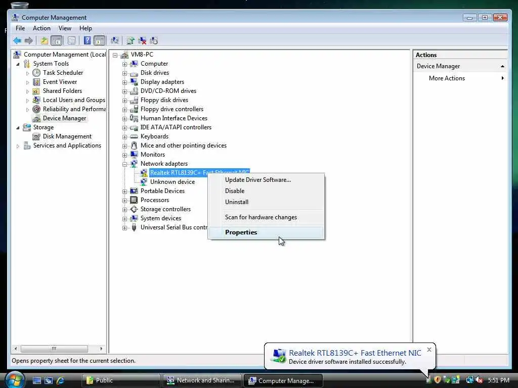Collapse the System Tools node
518x388 pixels.
pos(18,64)
